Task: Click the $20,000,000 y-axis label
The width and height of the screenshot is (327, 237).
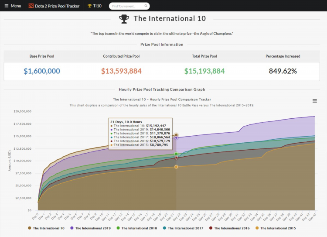Action: [23, 111]
